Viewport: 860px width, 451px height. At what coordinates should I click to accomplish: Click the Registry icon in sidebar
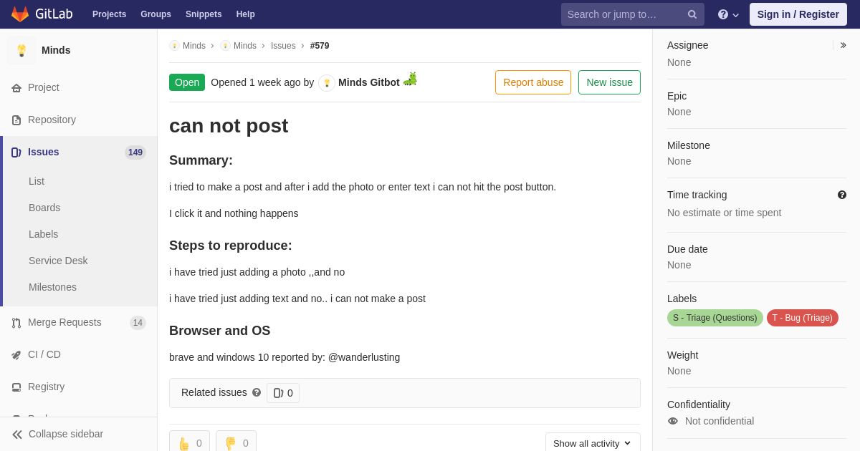tap(16, 387)
